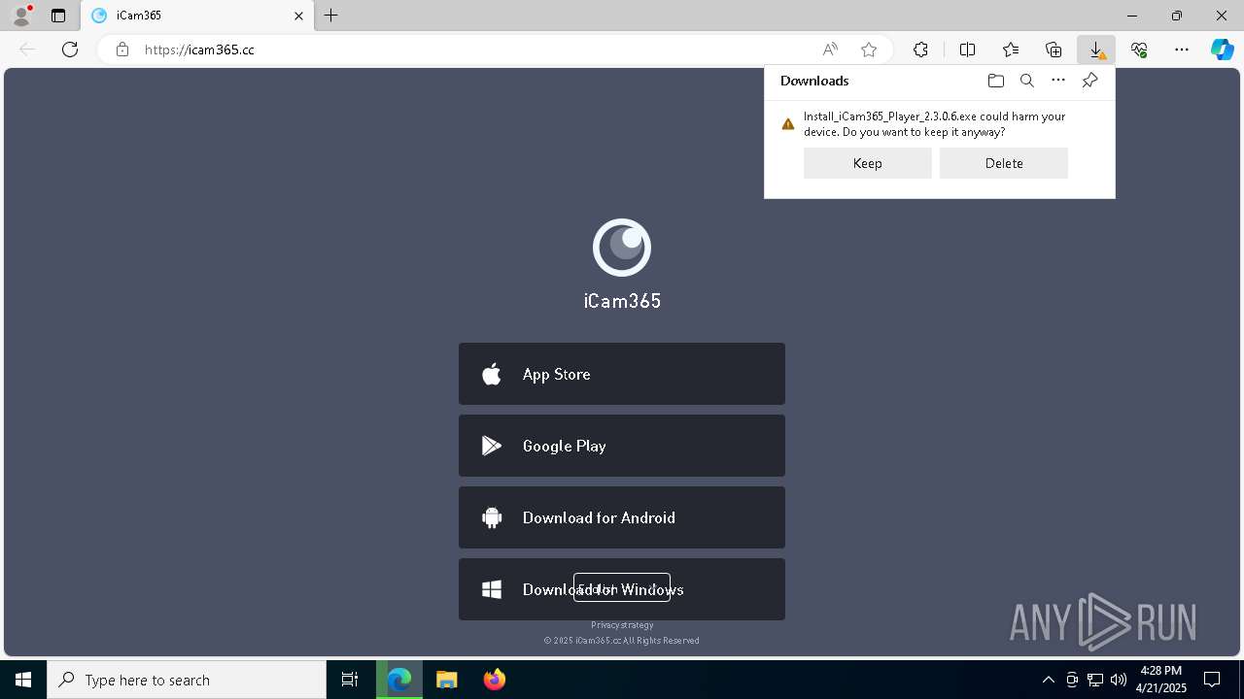This screenshot has width=1244, height=699.
Task: Keep the downloaded iCam365 installer
Action: click(x=867, y=163)
